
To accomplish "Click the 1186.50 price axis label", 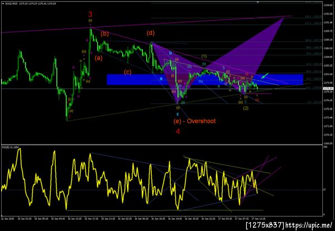I will point(329,49).
